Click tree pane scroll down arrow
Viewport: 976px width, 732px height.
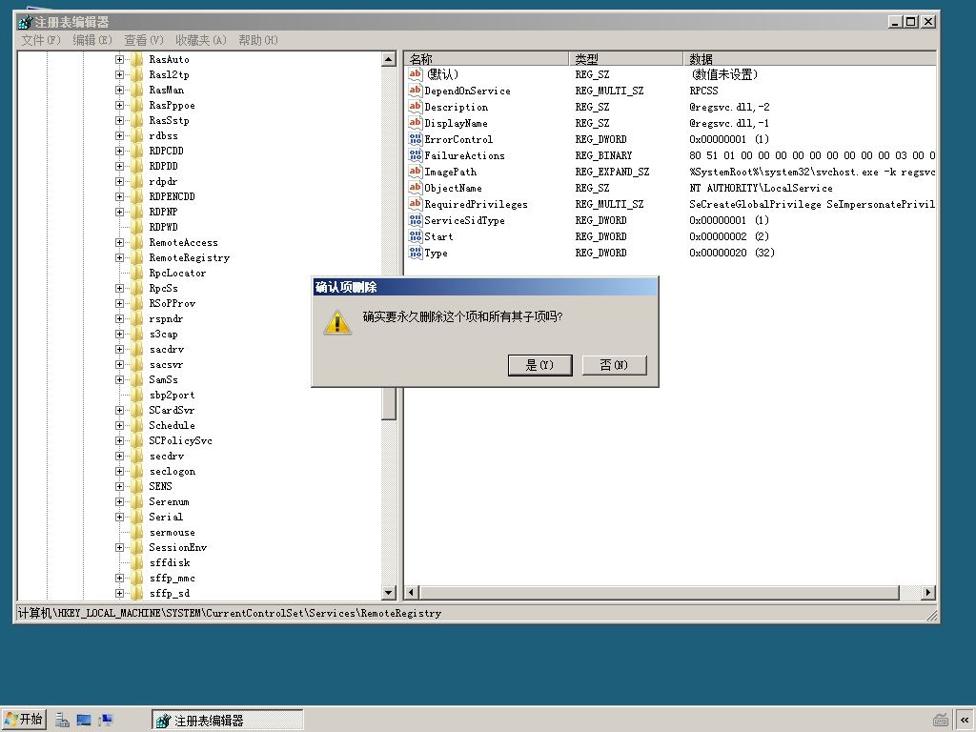389,593
